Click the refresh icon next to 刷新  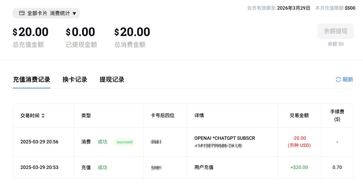(x=338, y=80)
